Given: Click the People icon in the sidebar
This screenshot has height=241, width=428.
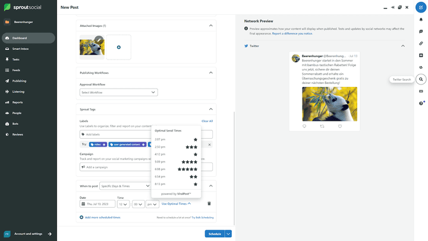Looking at the screenshot, I should [7, 113].
